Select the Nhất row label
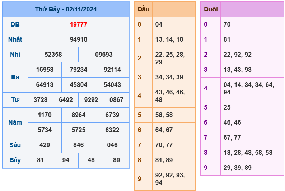Screen dimensions: 285x191 (x=15, y=39)
